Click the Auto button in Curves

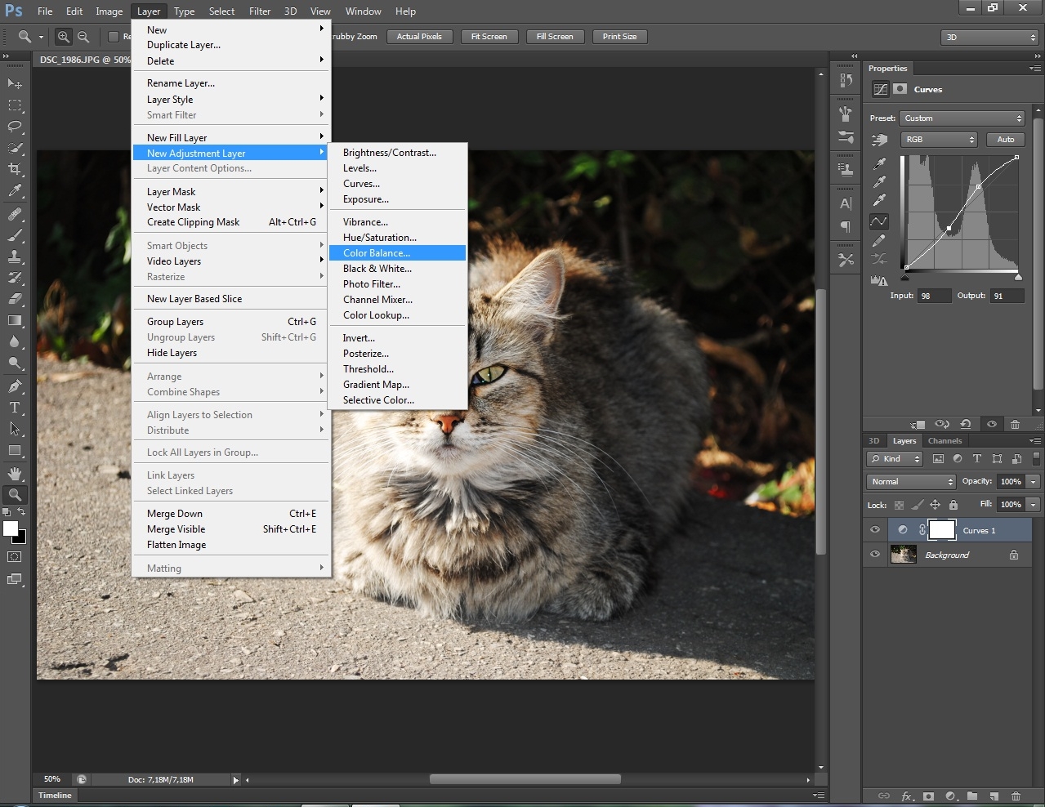pos(1005,140)
